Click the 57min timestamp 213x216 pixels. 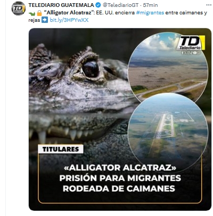(150, 5)
